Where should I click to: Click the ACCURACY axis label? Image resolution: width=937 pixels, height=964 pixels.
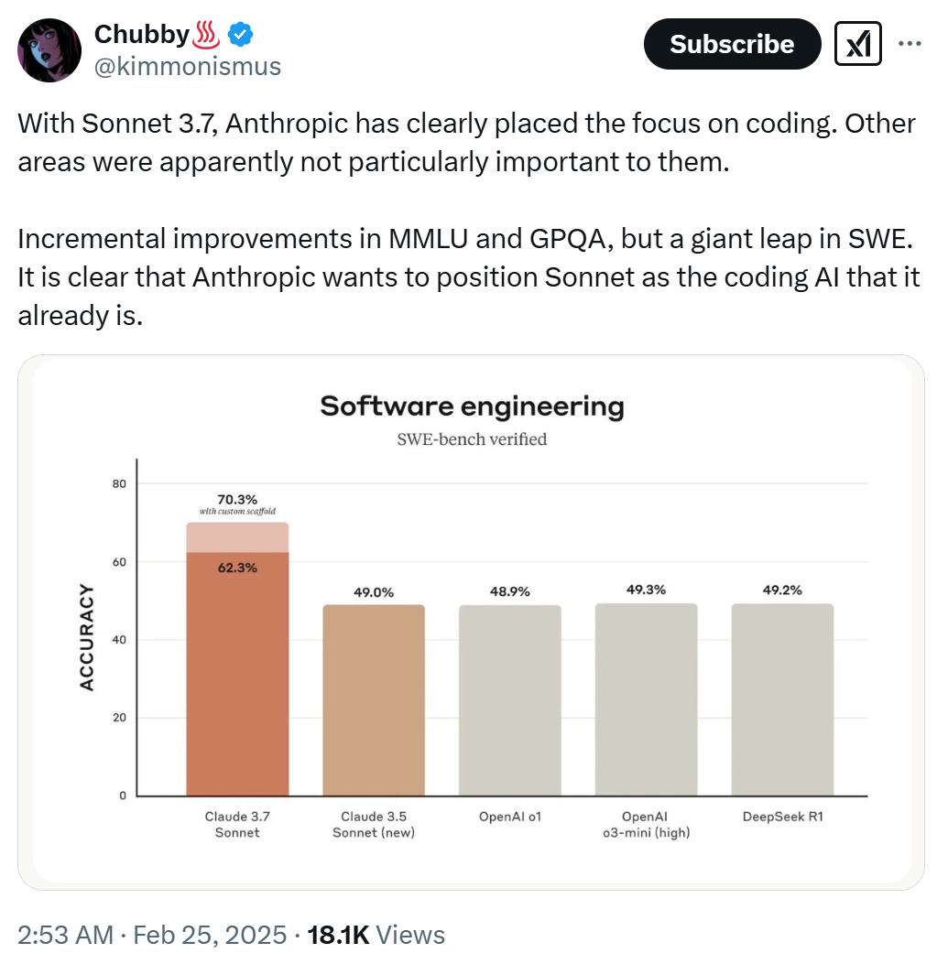click(x=87, y=637)
